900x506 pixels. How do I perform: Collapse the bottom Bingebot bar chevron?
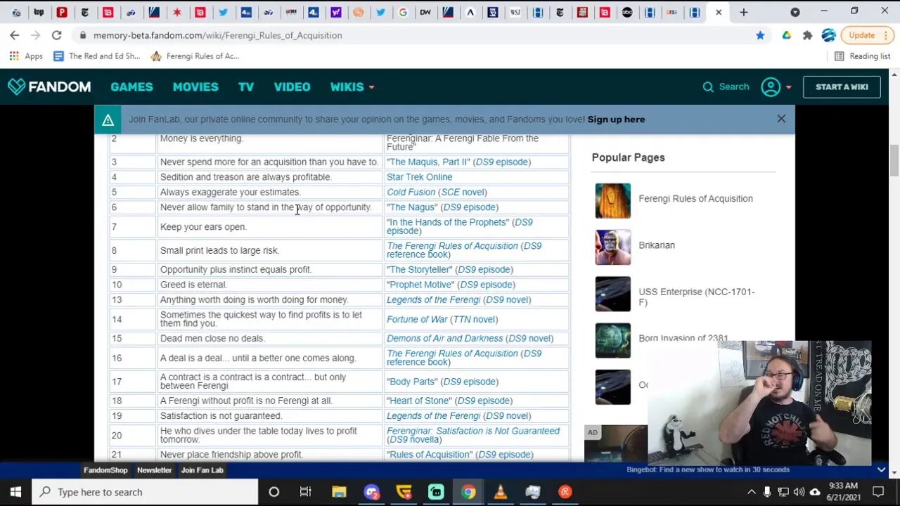pyautogui.click(x=881, y=469)
